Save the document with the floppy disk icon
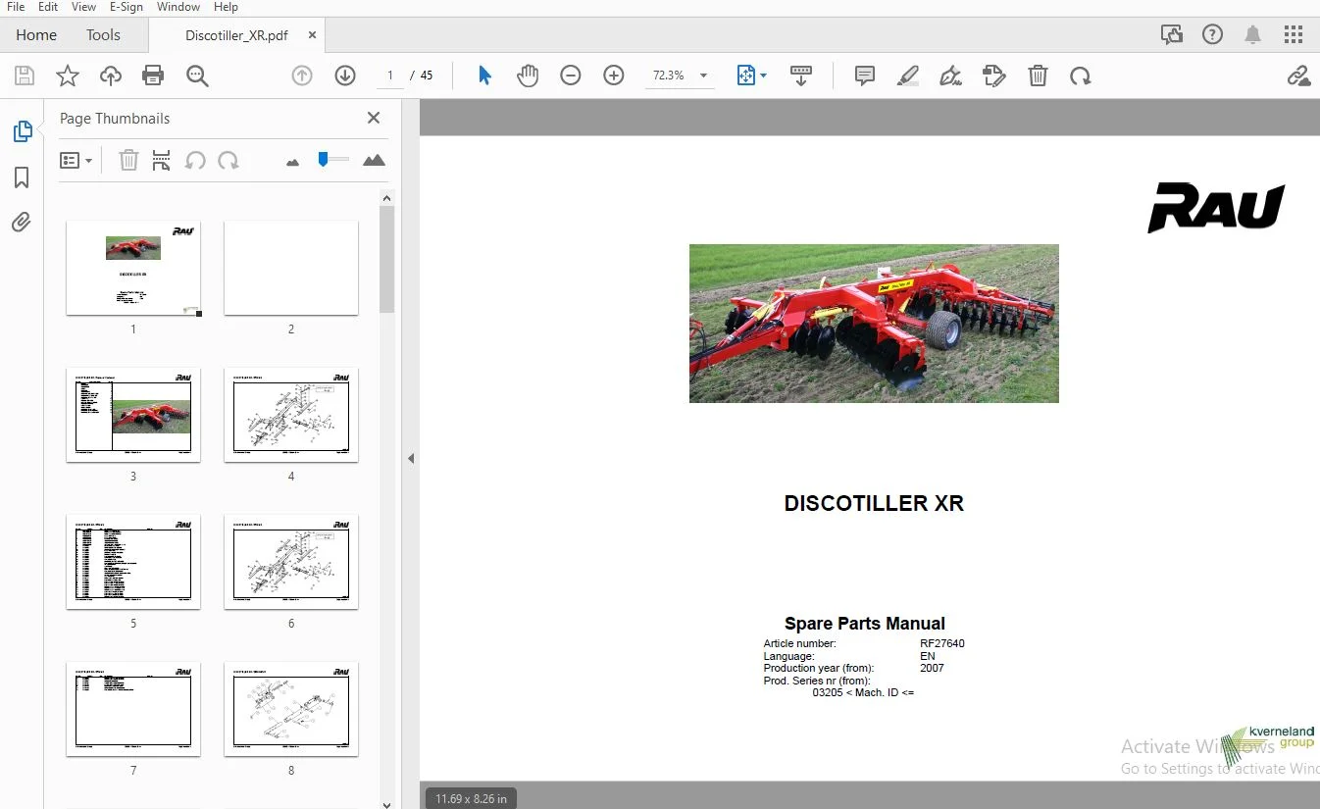This screenshot has width=1320, height=809. click(25, 76)
